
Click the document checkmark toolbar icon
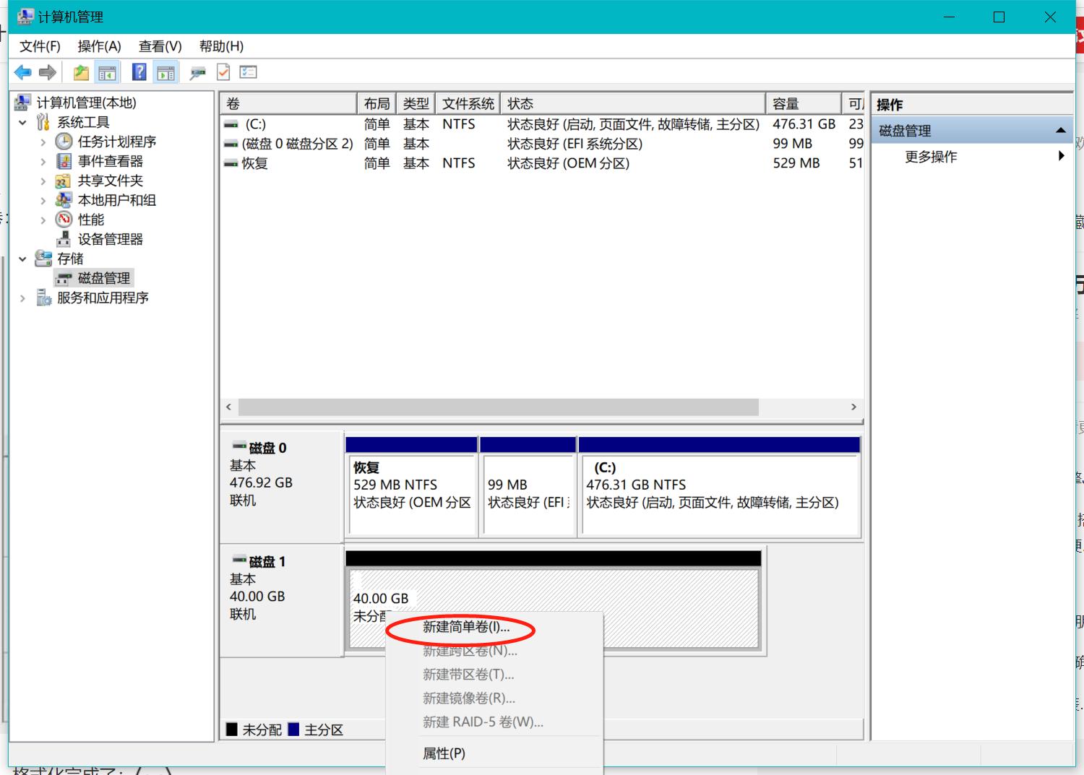(x=223, y=72)
